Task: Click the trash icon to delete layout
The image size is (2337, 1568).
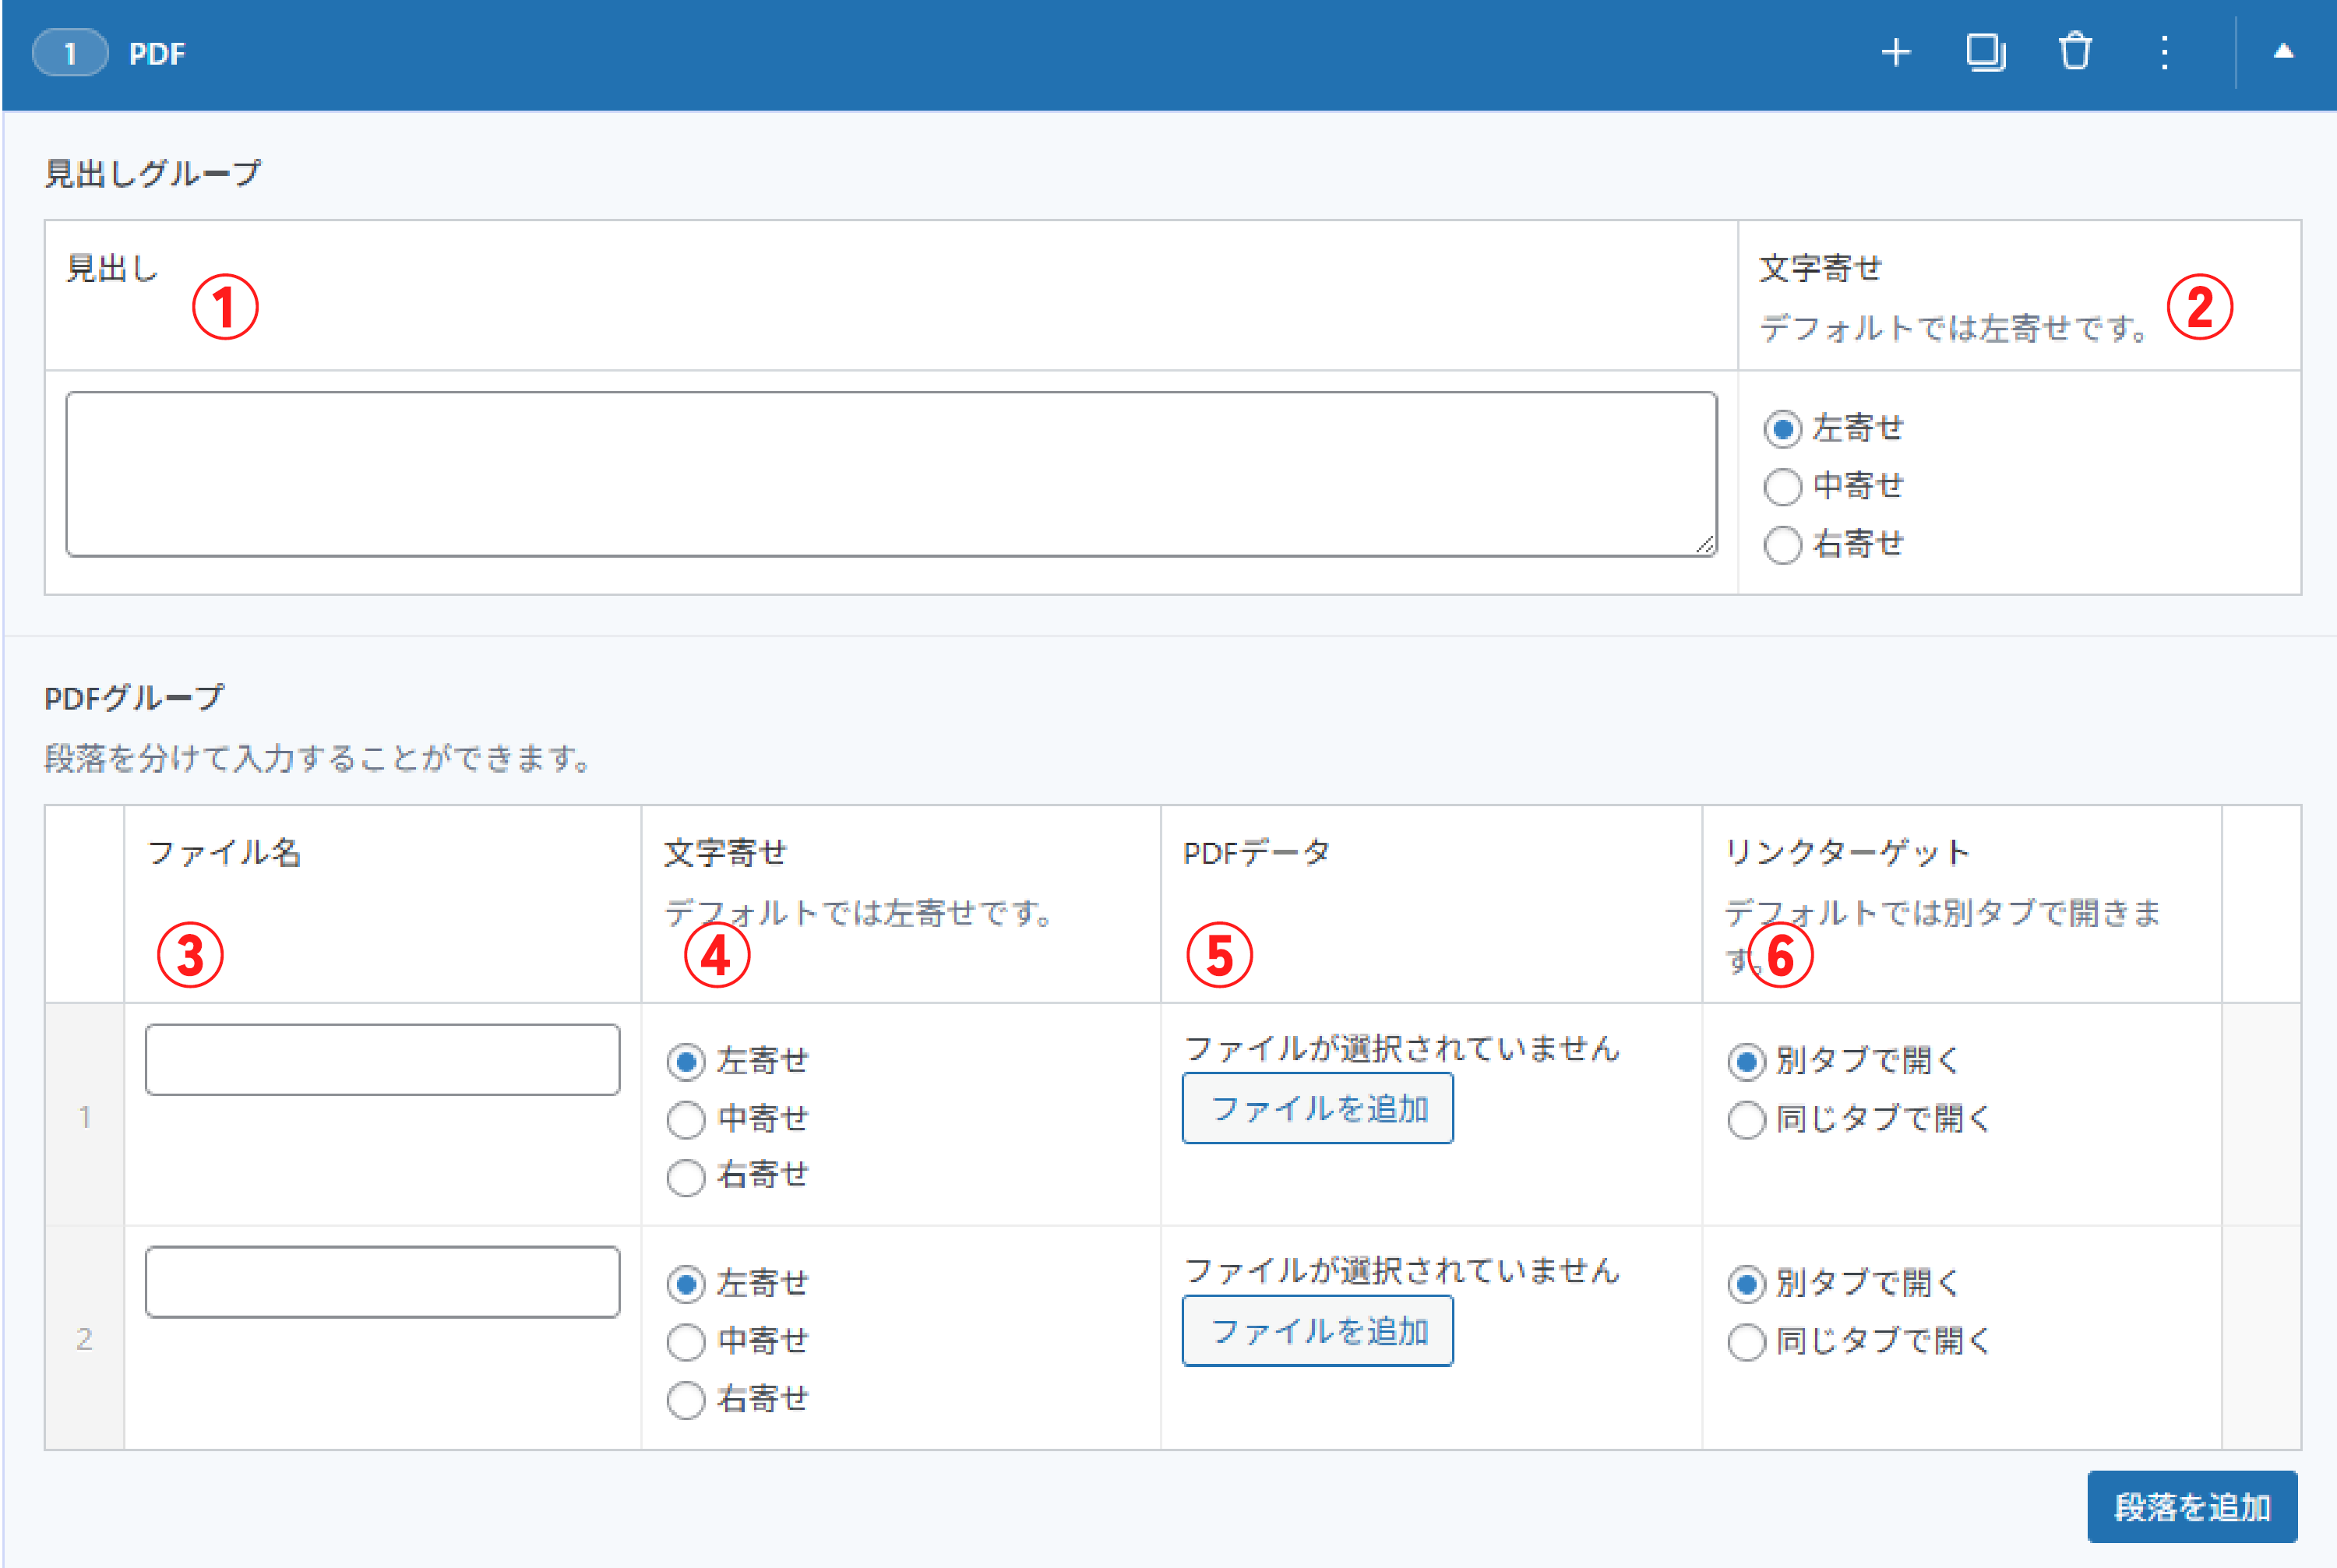Action: (2075, 52)
